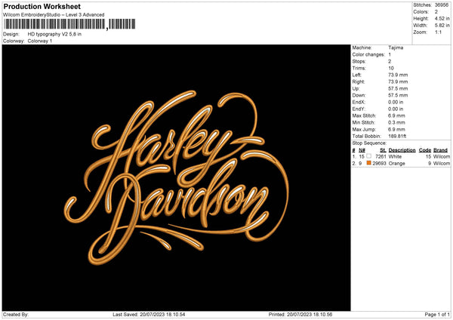This screenshot has height=320, width=453.
Task: Click the barcode under the worksheet header
Action: click(69, 24)
